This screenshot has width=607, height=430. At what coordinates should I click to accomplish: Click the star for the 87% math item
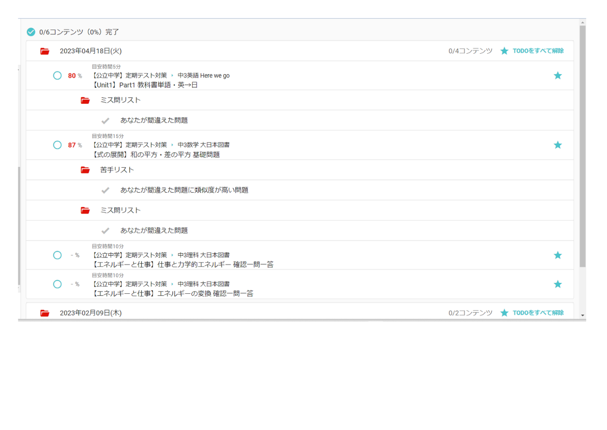tap(557, 145)
